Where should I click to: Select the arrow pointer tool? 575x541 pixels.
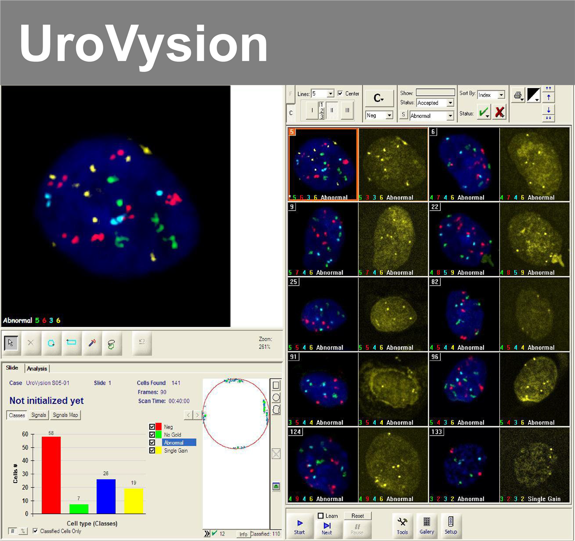[x=11, y=343]
